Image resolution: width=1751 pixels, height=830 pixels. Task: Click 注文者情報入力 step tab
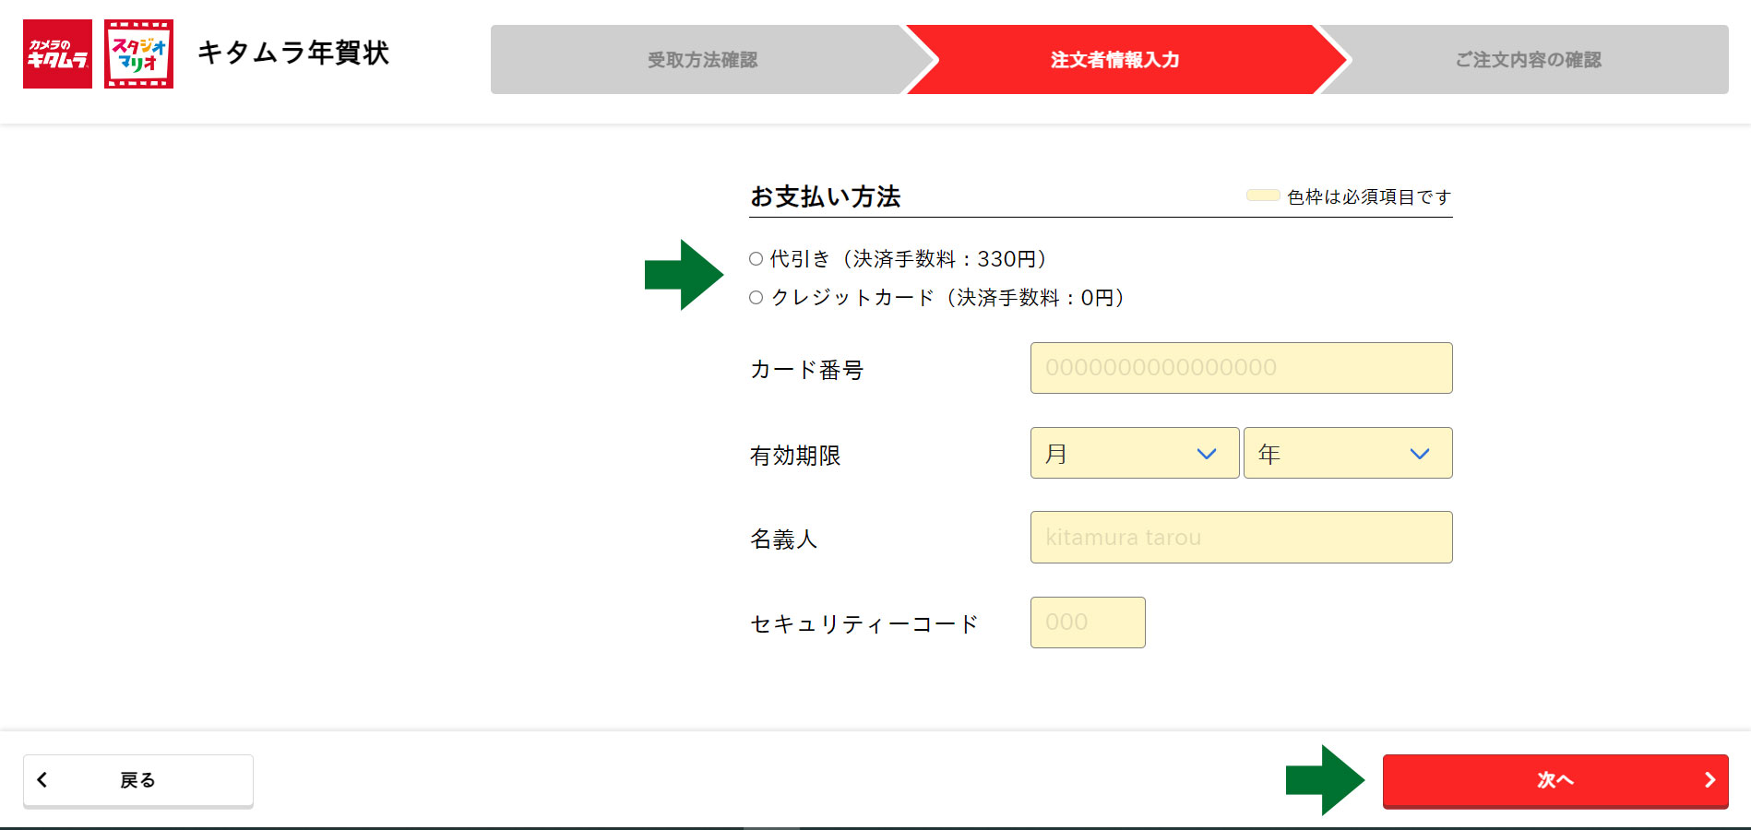coord(1115,60)
